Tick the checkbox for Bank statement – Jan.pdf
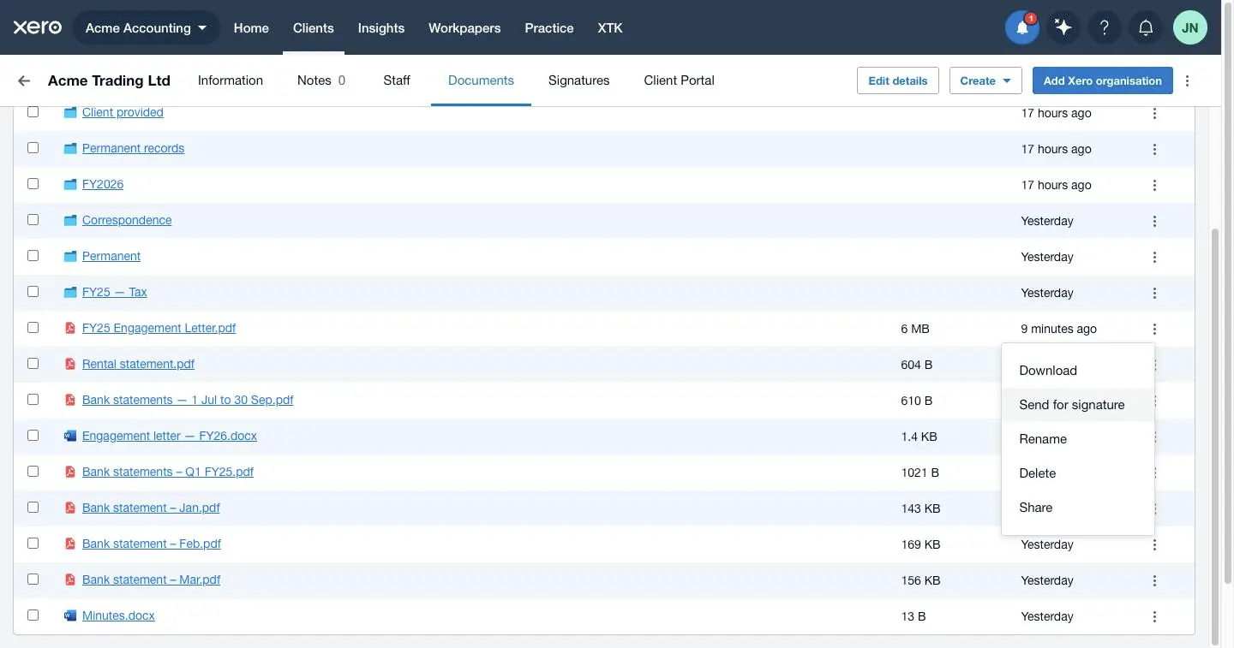Image resolution: width=1234 pixels, height=648 pixels. point(33,507)
